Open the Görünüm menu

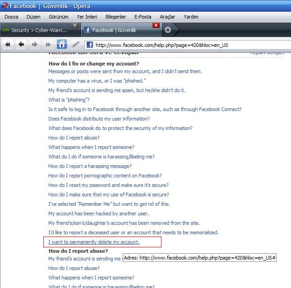click(x=59, y=17)
